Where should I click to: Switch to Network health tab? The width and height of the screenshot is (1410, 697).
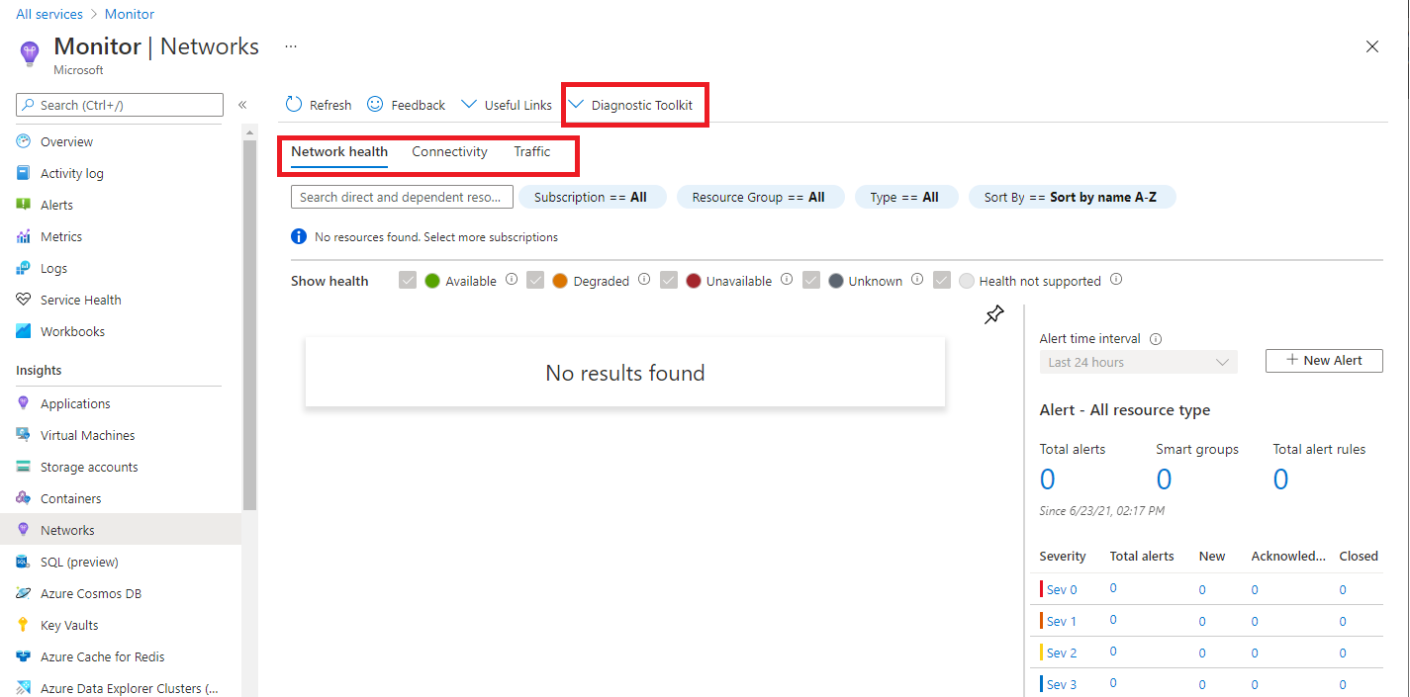click(x=339, y=152)
